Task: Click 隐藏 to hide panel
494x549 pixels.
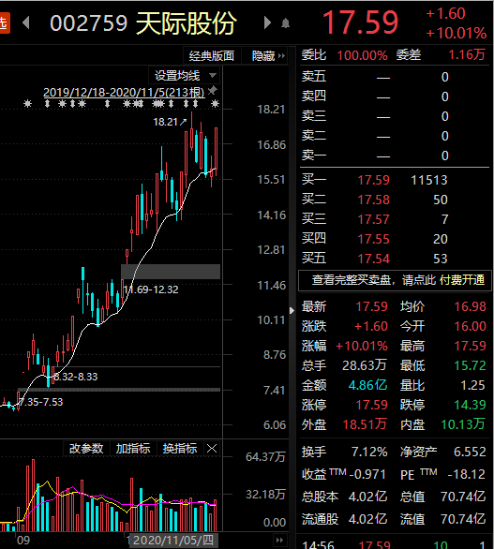Action: pos(268,56)
